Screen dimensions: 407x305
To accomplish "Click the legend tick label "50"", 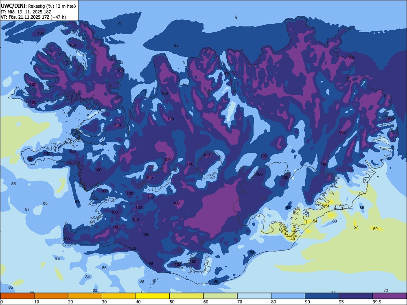I will coord(172,302).
